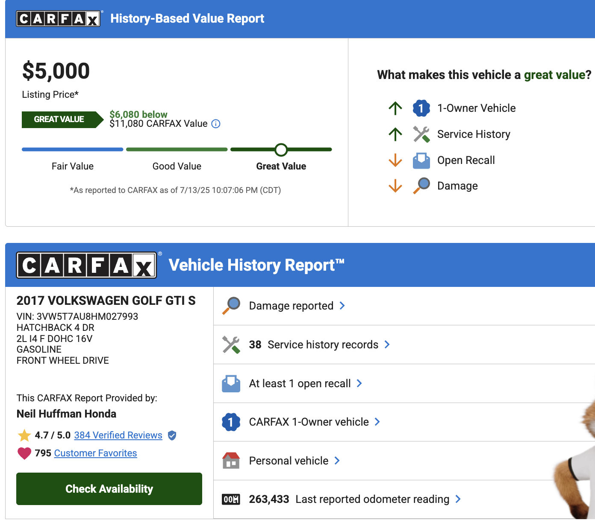
Task: Click the Service History wrench icon in value factors
Action: click(421, 134)
